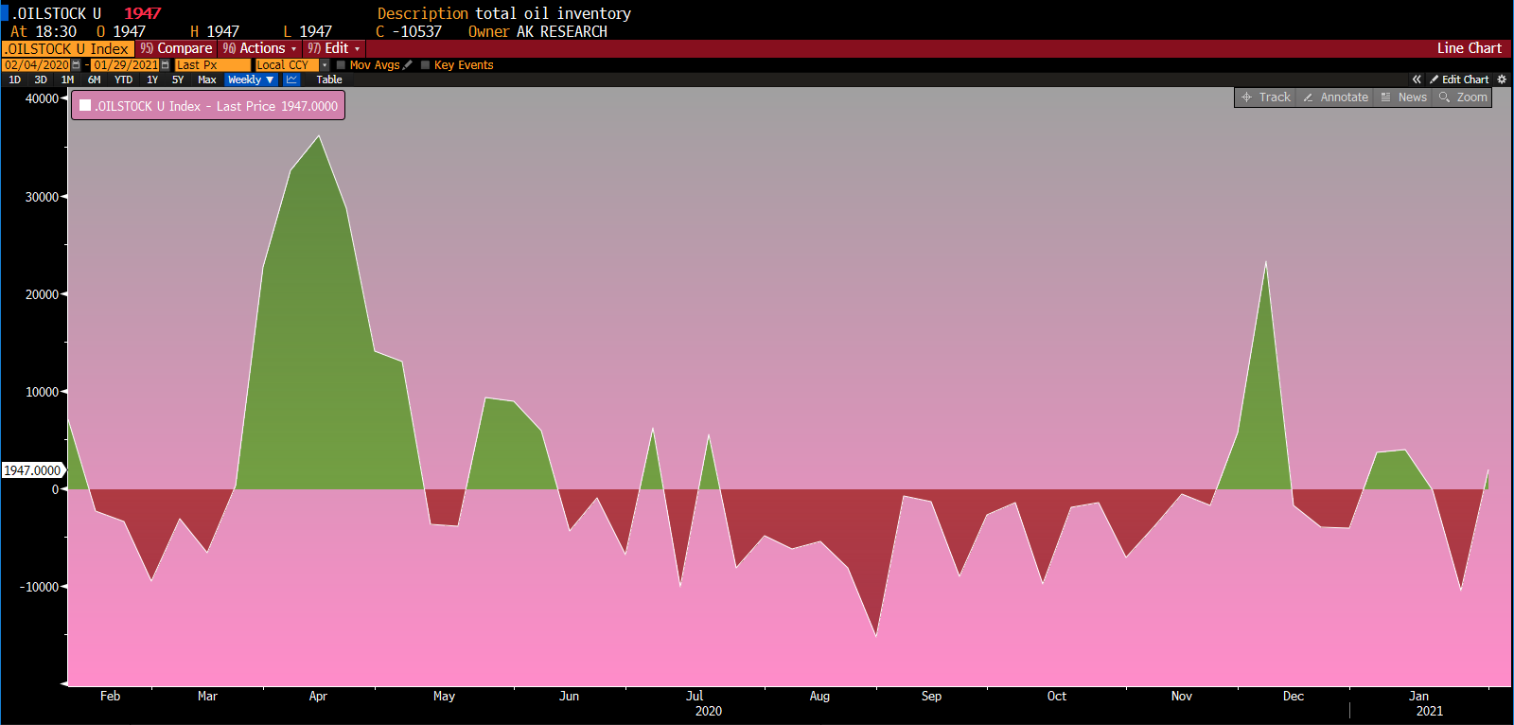Open the Weekly periodicity dropdown
The image size is (1514, 725).
point(251,80)
